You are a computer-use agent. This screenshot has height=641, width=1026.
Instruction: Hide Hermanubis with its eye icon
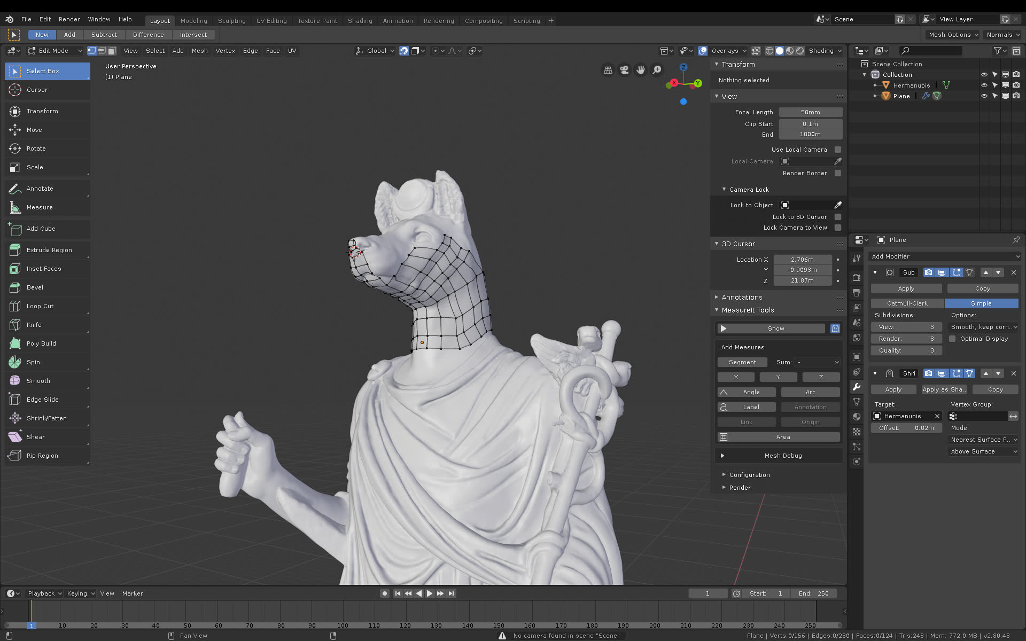click(x=984, y=85)
